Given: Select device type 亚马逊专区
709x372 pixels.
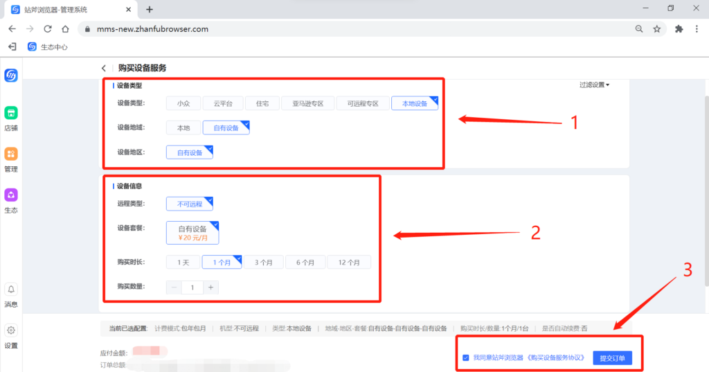Looking at the screenshot, I should pyautogui.click(x=308, y=104).
